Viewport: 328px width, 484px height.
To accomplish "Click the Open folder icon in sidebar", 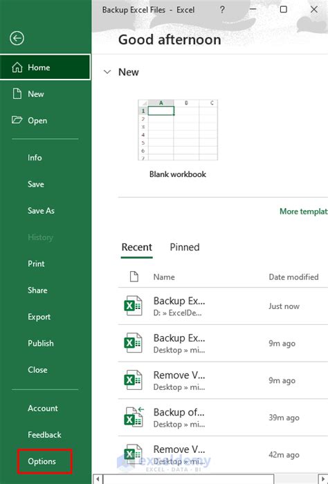I will click(x=17, y=120).
